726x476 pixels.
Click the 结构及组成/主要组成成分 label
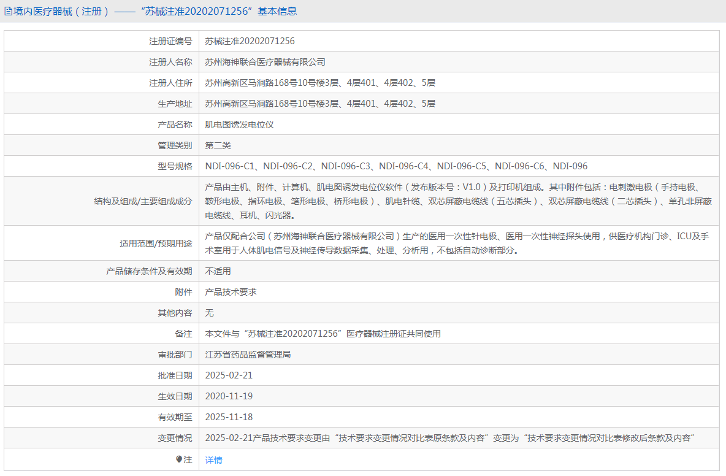point(143,201)
